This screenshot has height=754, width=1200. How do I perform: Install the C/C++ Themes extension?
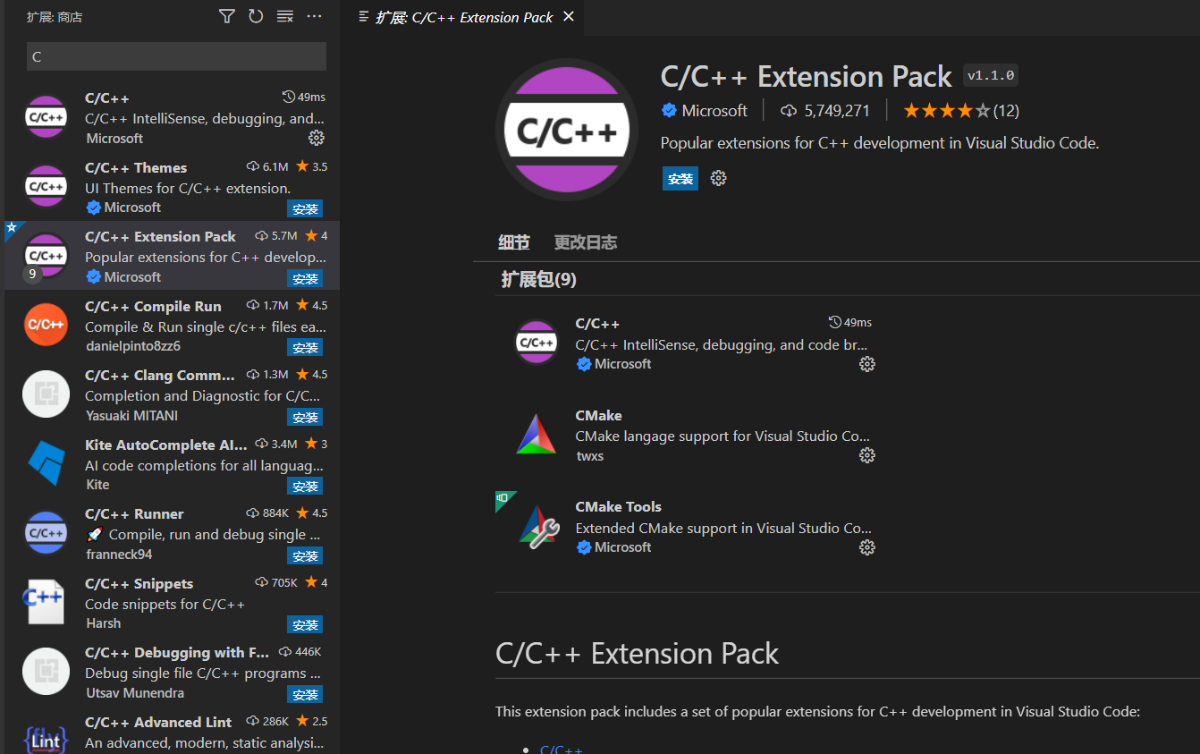click(305, 208)
